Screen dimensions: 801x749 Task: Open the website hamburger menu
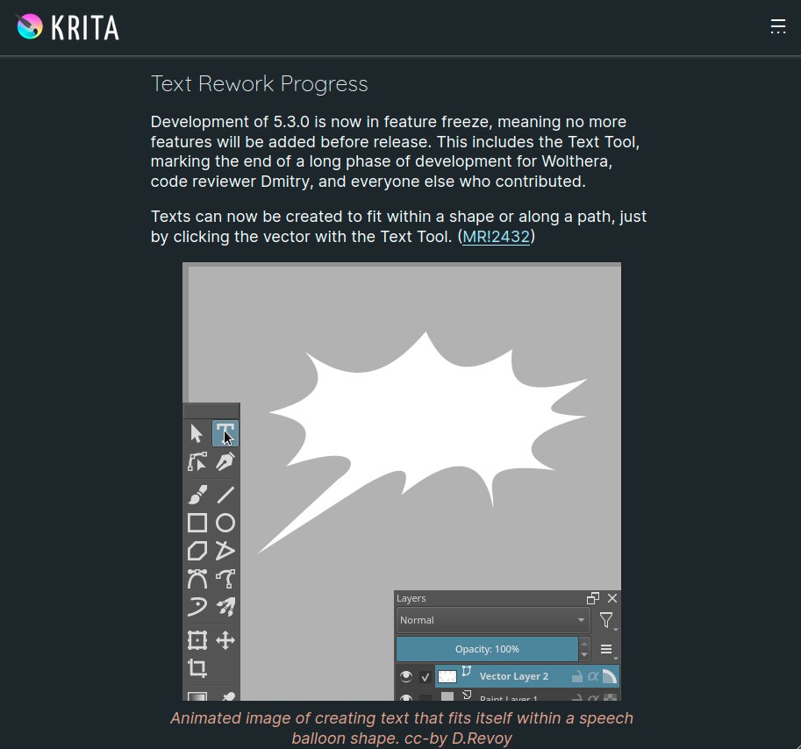[777, 26]
